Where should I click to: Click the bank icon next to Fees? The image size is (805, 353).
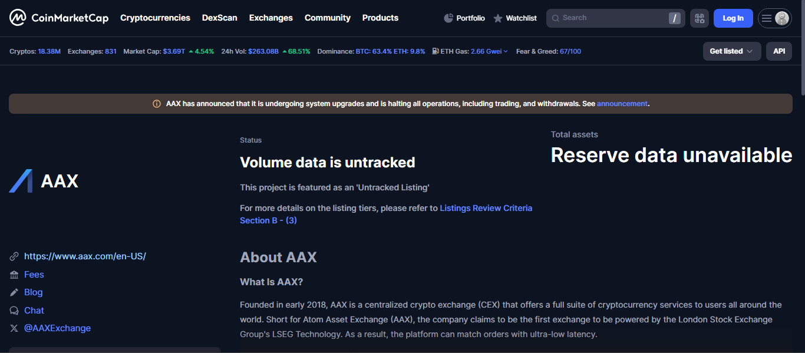(x=14, y=275)
